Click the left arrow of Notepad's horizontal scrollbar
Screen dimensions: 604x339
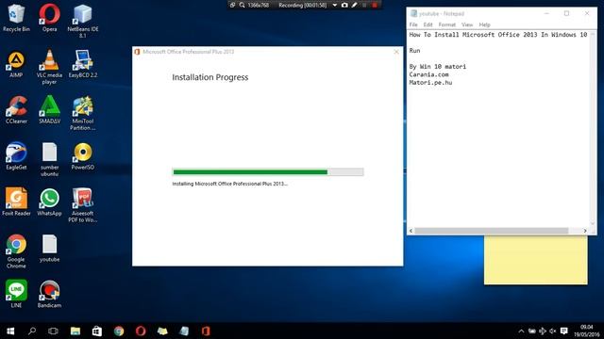pos(411,231)
